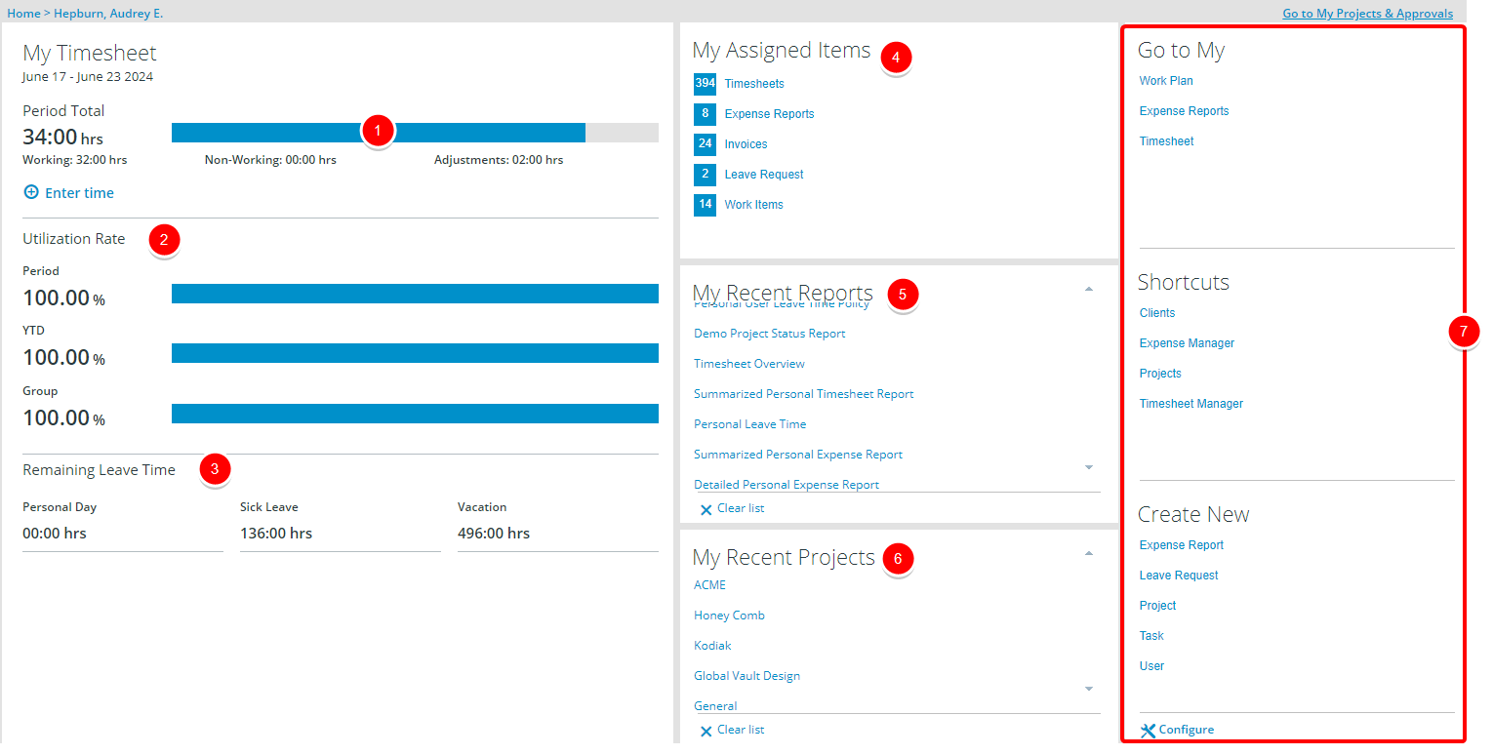1493x755 pixels.
Task: Select the Home breadcrumb
Action: pos(22,13)
